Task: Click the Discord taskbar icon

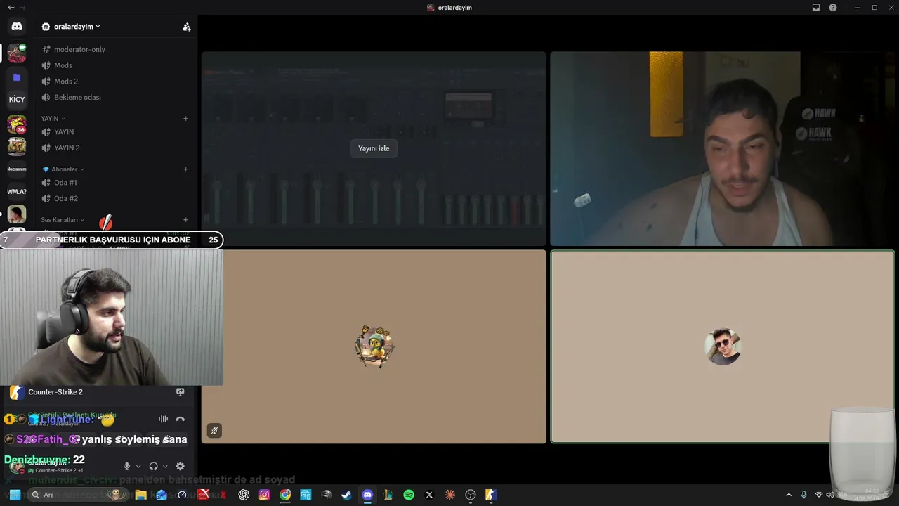Action: tap(367, 495)
